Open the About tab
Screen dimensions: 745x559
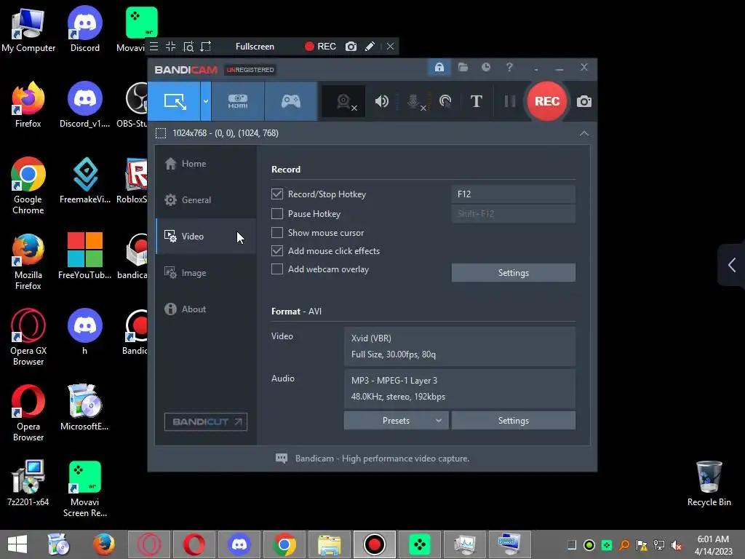206,309
